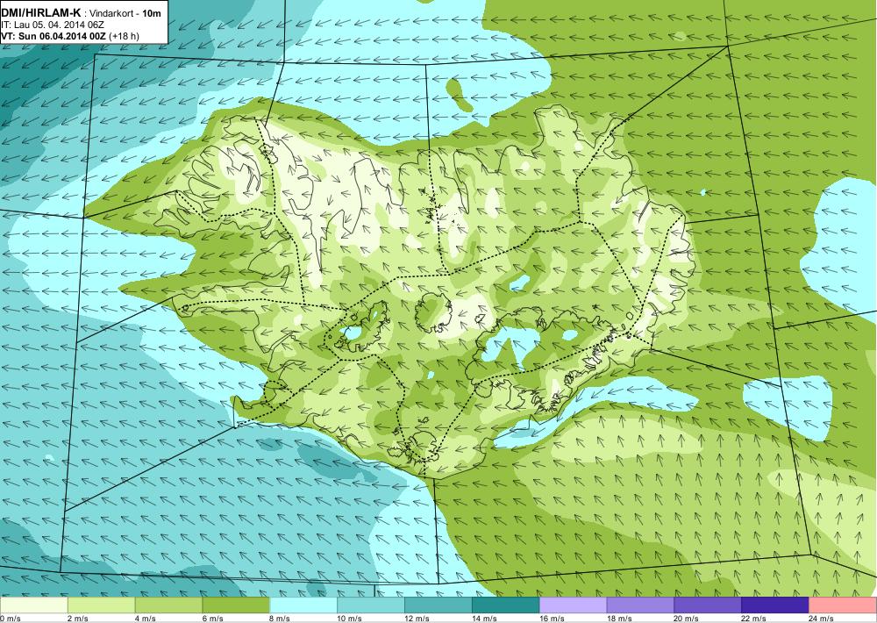
Task: Click the 8–10 m/s light cyan legend swatch
Action: [x=303, y=605]
